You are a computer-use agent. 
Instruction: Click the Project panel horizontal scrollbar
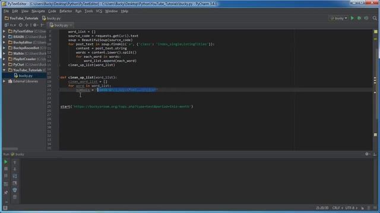pos(10,149)
